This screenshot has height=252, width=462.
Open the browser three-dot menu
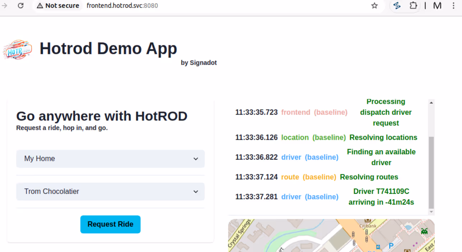(x=453, y=5)
